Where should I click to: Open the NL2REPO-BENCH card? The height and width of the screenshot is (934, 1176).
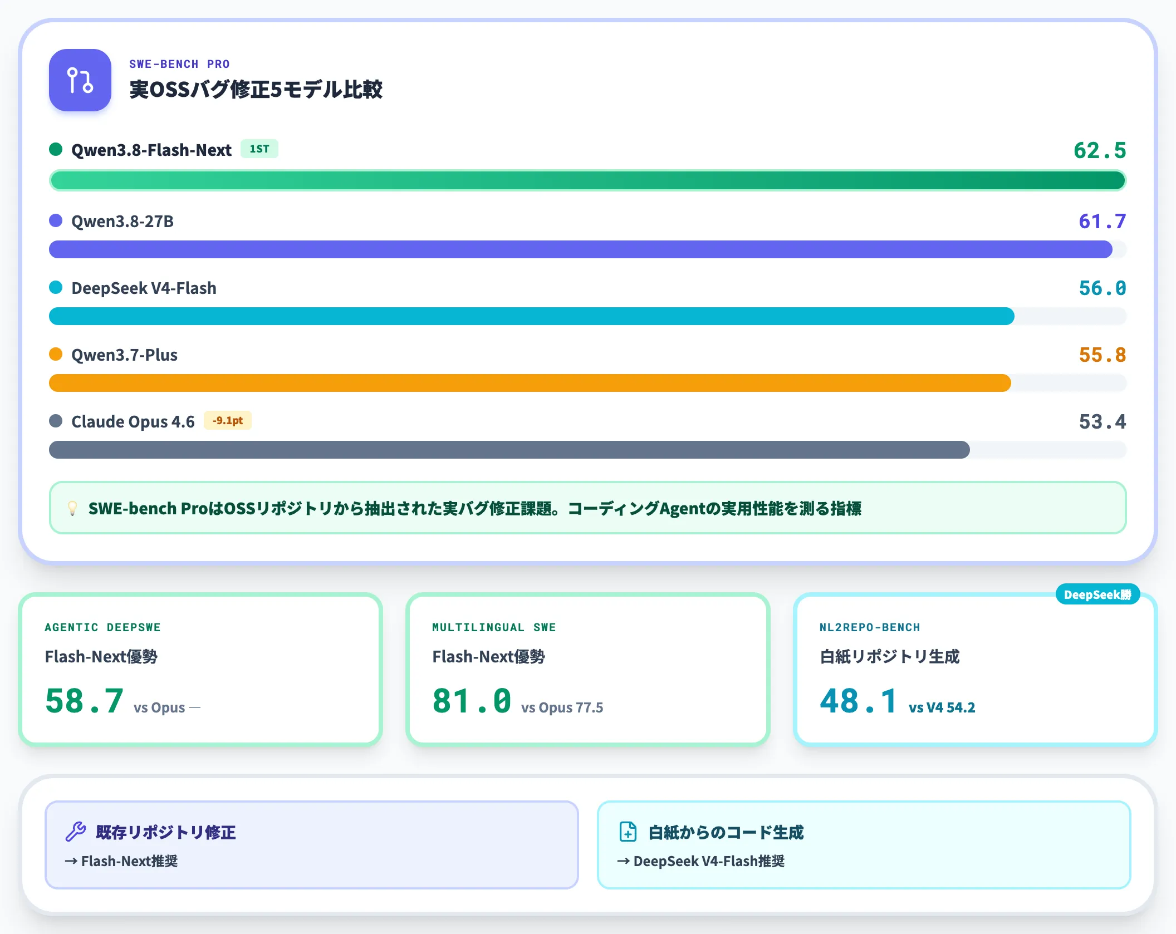(976, 669)
